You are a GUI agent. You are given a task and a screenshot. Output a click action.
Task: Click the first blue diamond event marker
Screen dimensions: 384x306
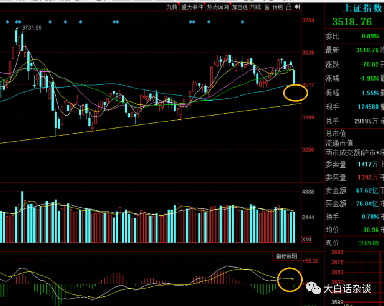[7, 22]
